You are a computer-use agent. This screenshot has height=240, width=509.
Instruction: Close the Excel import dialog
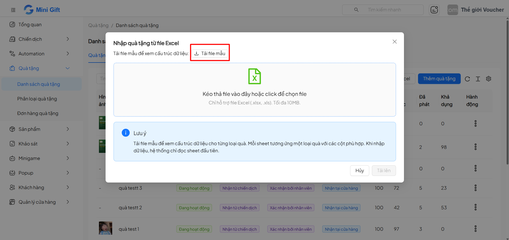[x=395, y=42]
